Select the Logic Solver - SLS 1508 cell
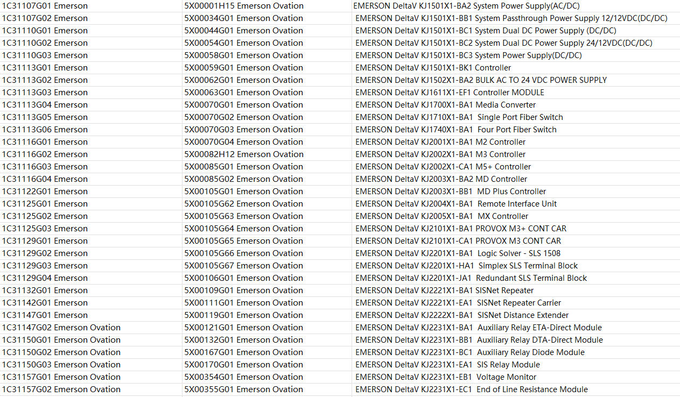Screen dimensions: 680x397 tap(458, 253)
